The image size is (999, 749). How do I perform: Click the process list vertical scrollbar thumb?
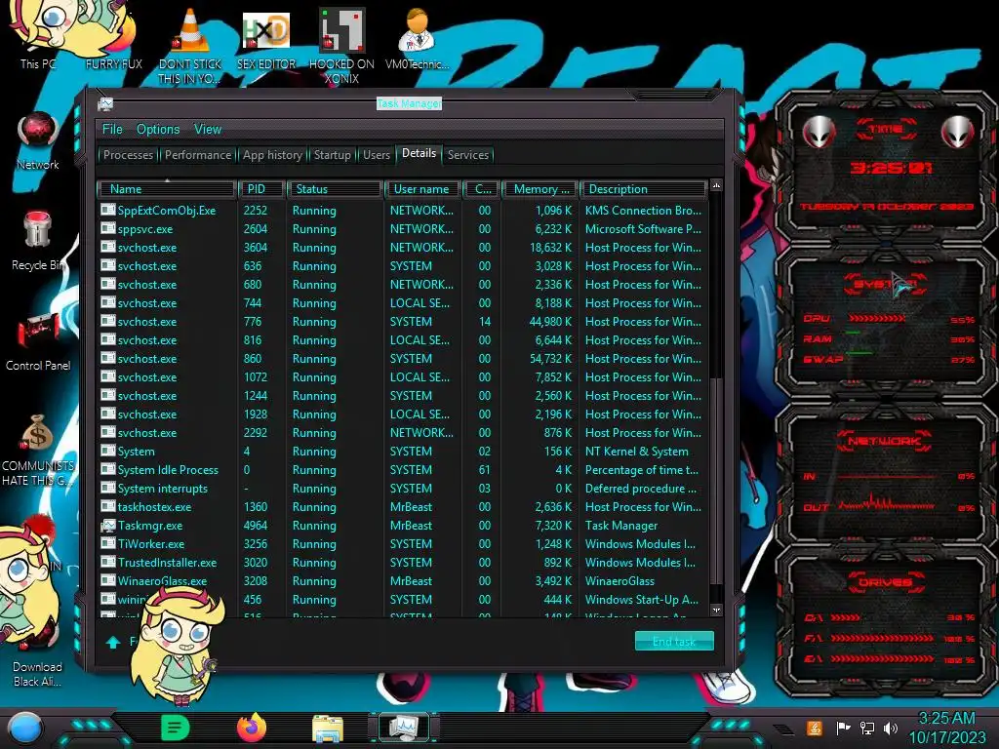(716, 481)
